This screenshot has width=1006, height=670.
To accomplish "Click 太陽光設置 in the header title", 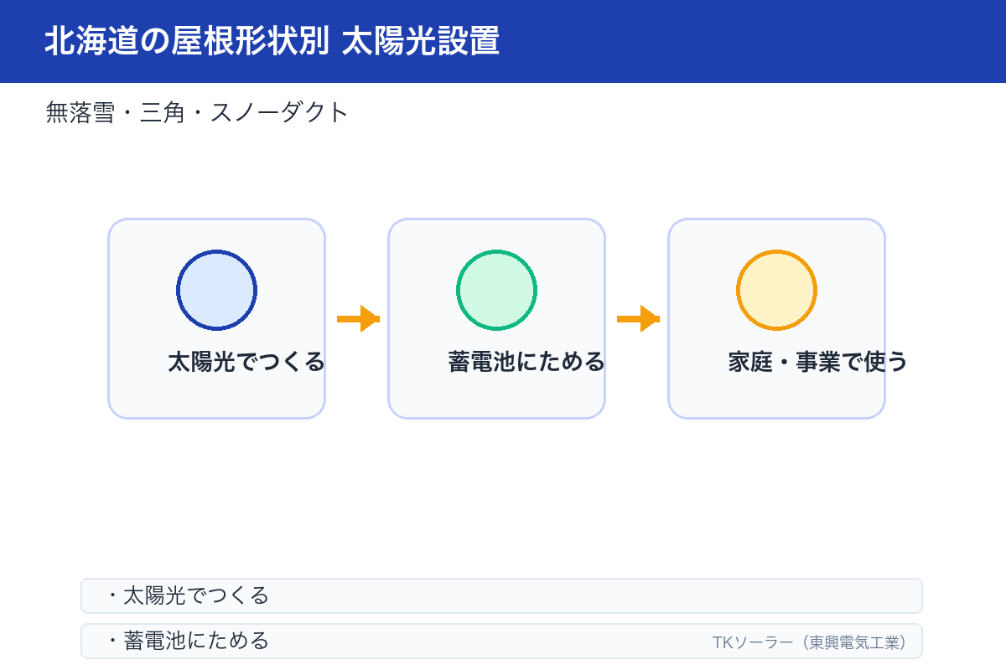I will point(422,41).
